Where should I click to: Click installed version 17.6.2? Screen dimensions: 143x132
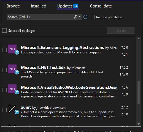click(x=124, y=68)
